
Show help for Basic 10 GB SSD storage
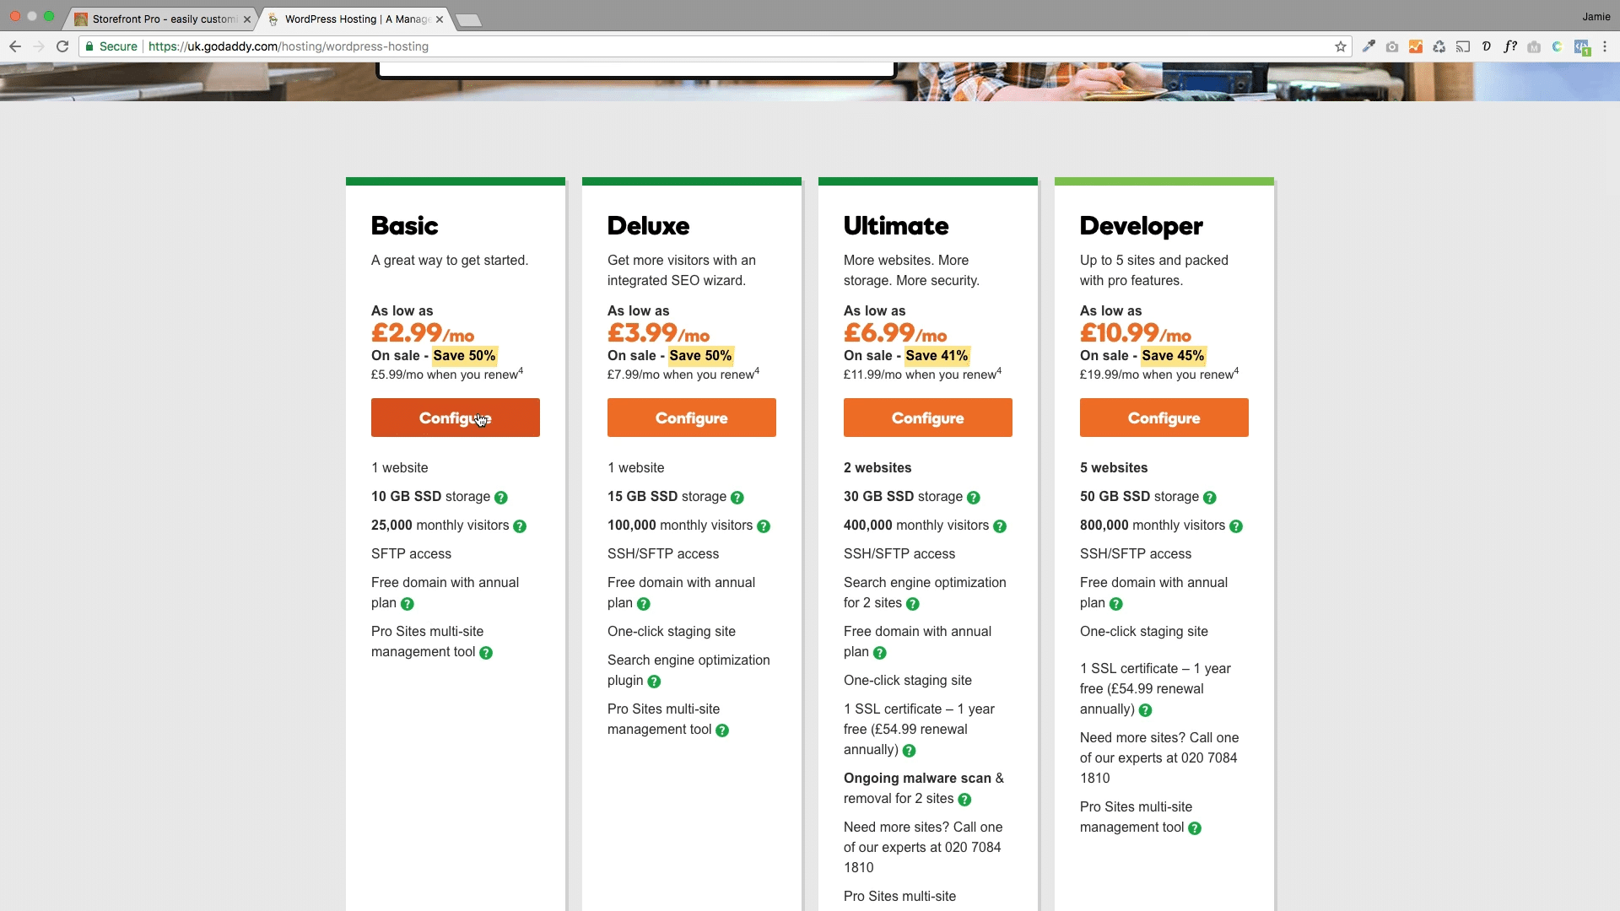point(501,498)
